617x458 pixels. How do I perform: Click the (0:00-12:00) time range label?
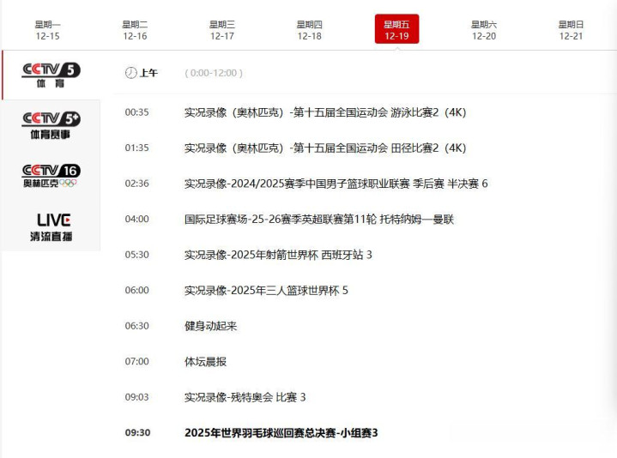[x=214, y=73]
